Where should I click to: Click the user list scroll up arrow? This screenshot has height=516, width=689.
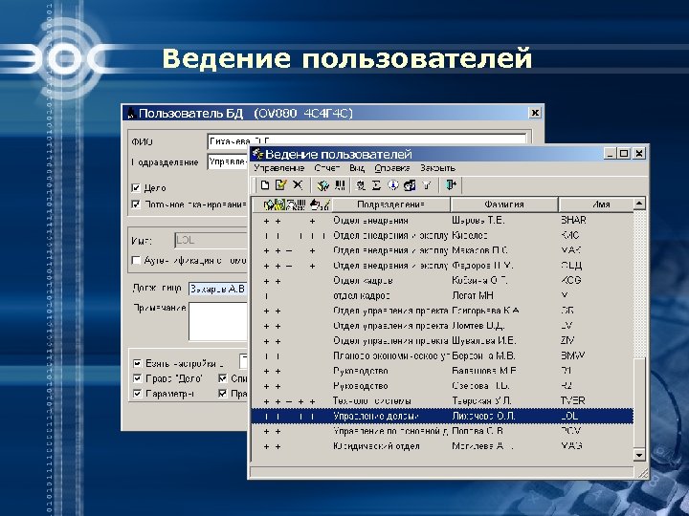click(639, 204)
